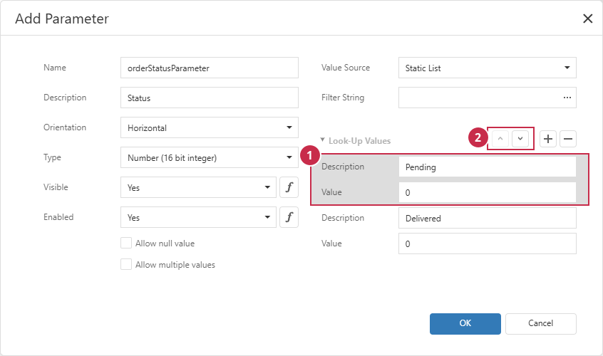
Task: Click the Value Source label
Action: tap(346, 68)
